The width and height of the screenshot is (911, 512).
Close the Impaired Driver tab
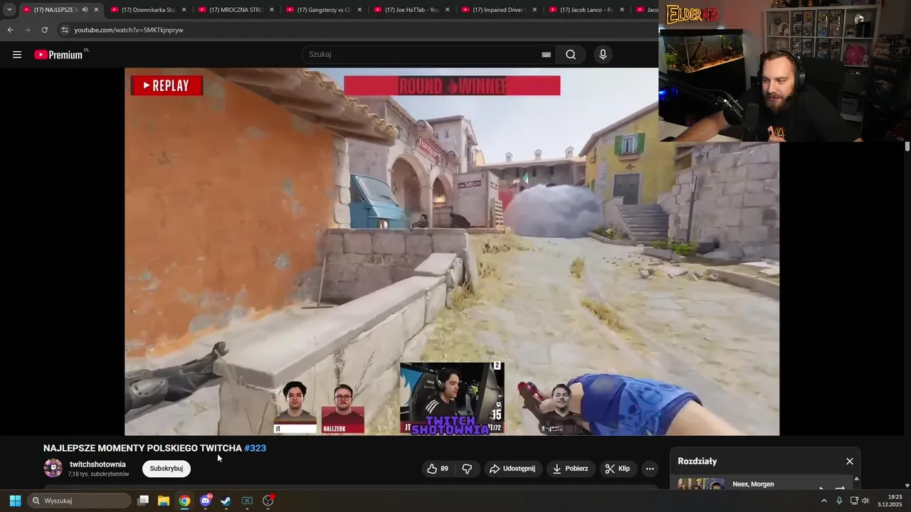535,10
